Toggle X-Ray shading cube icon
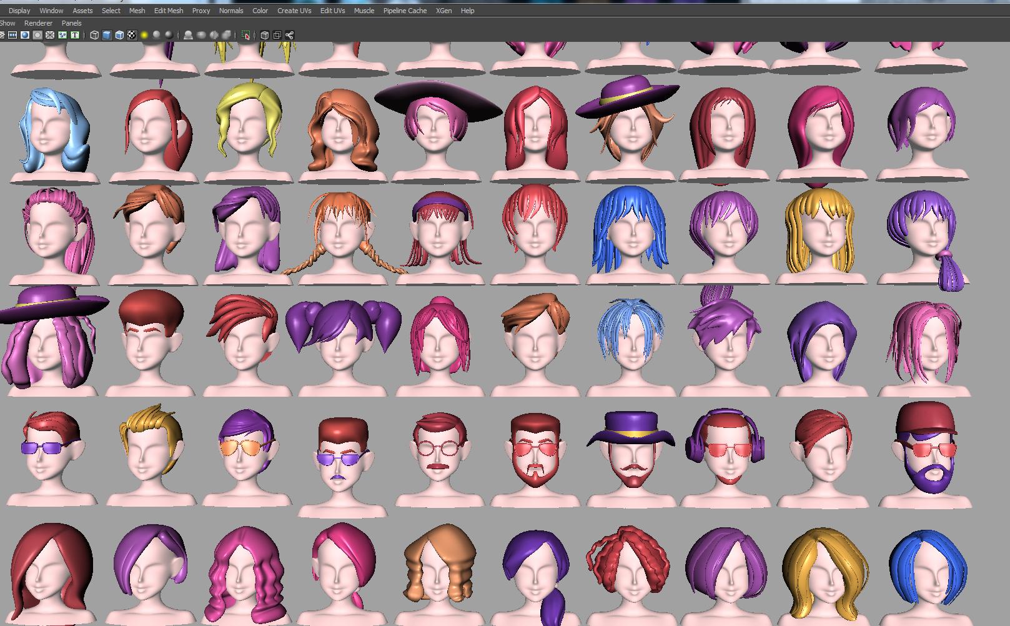 pos(265,35)
